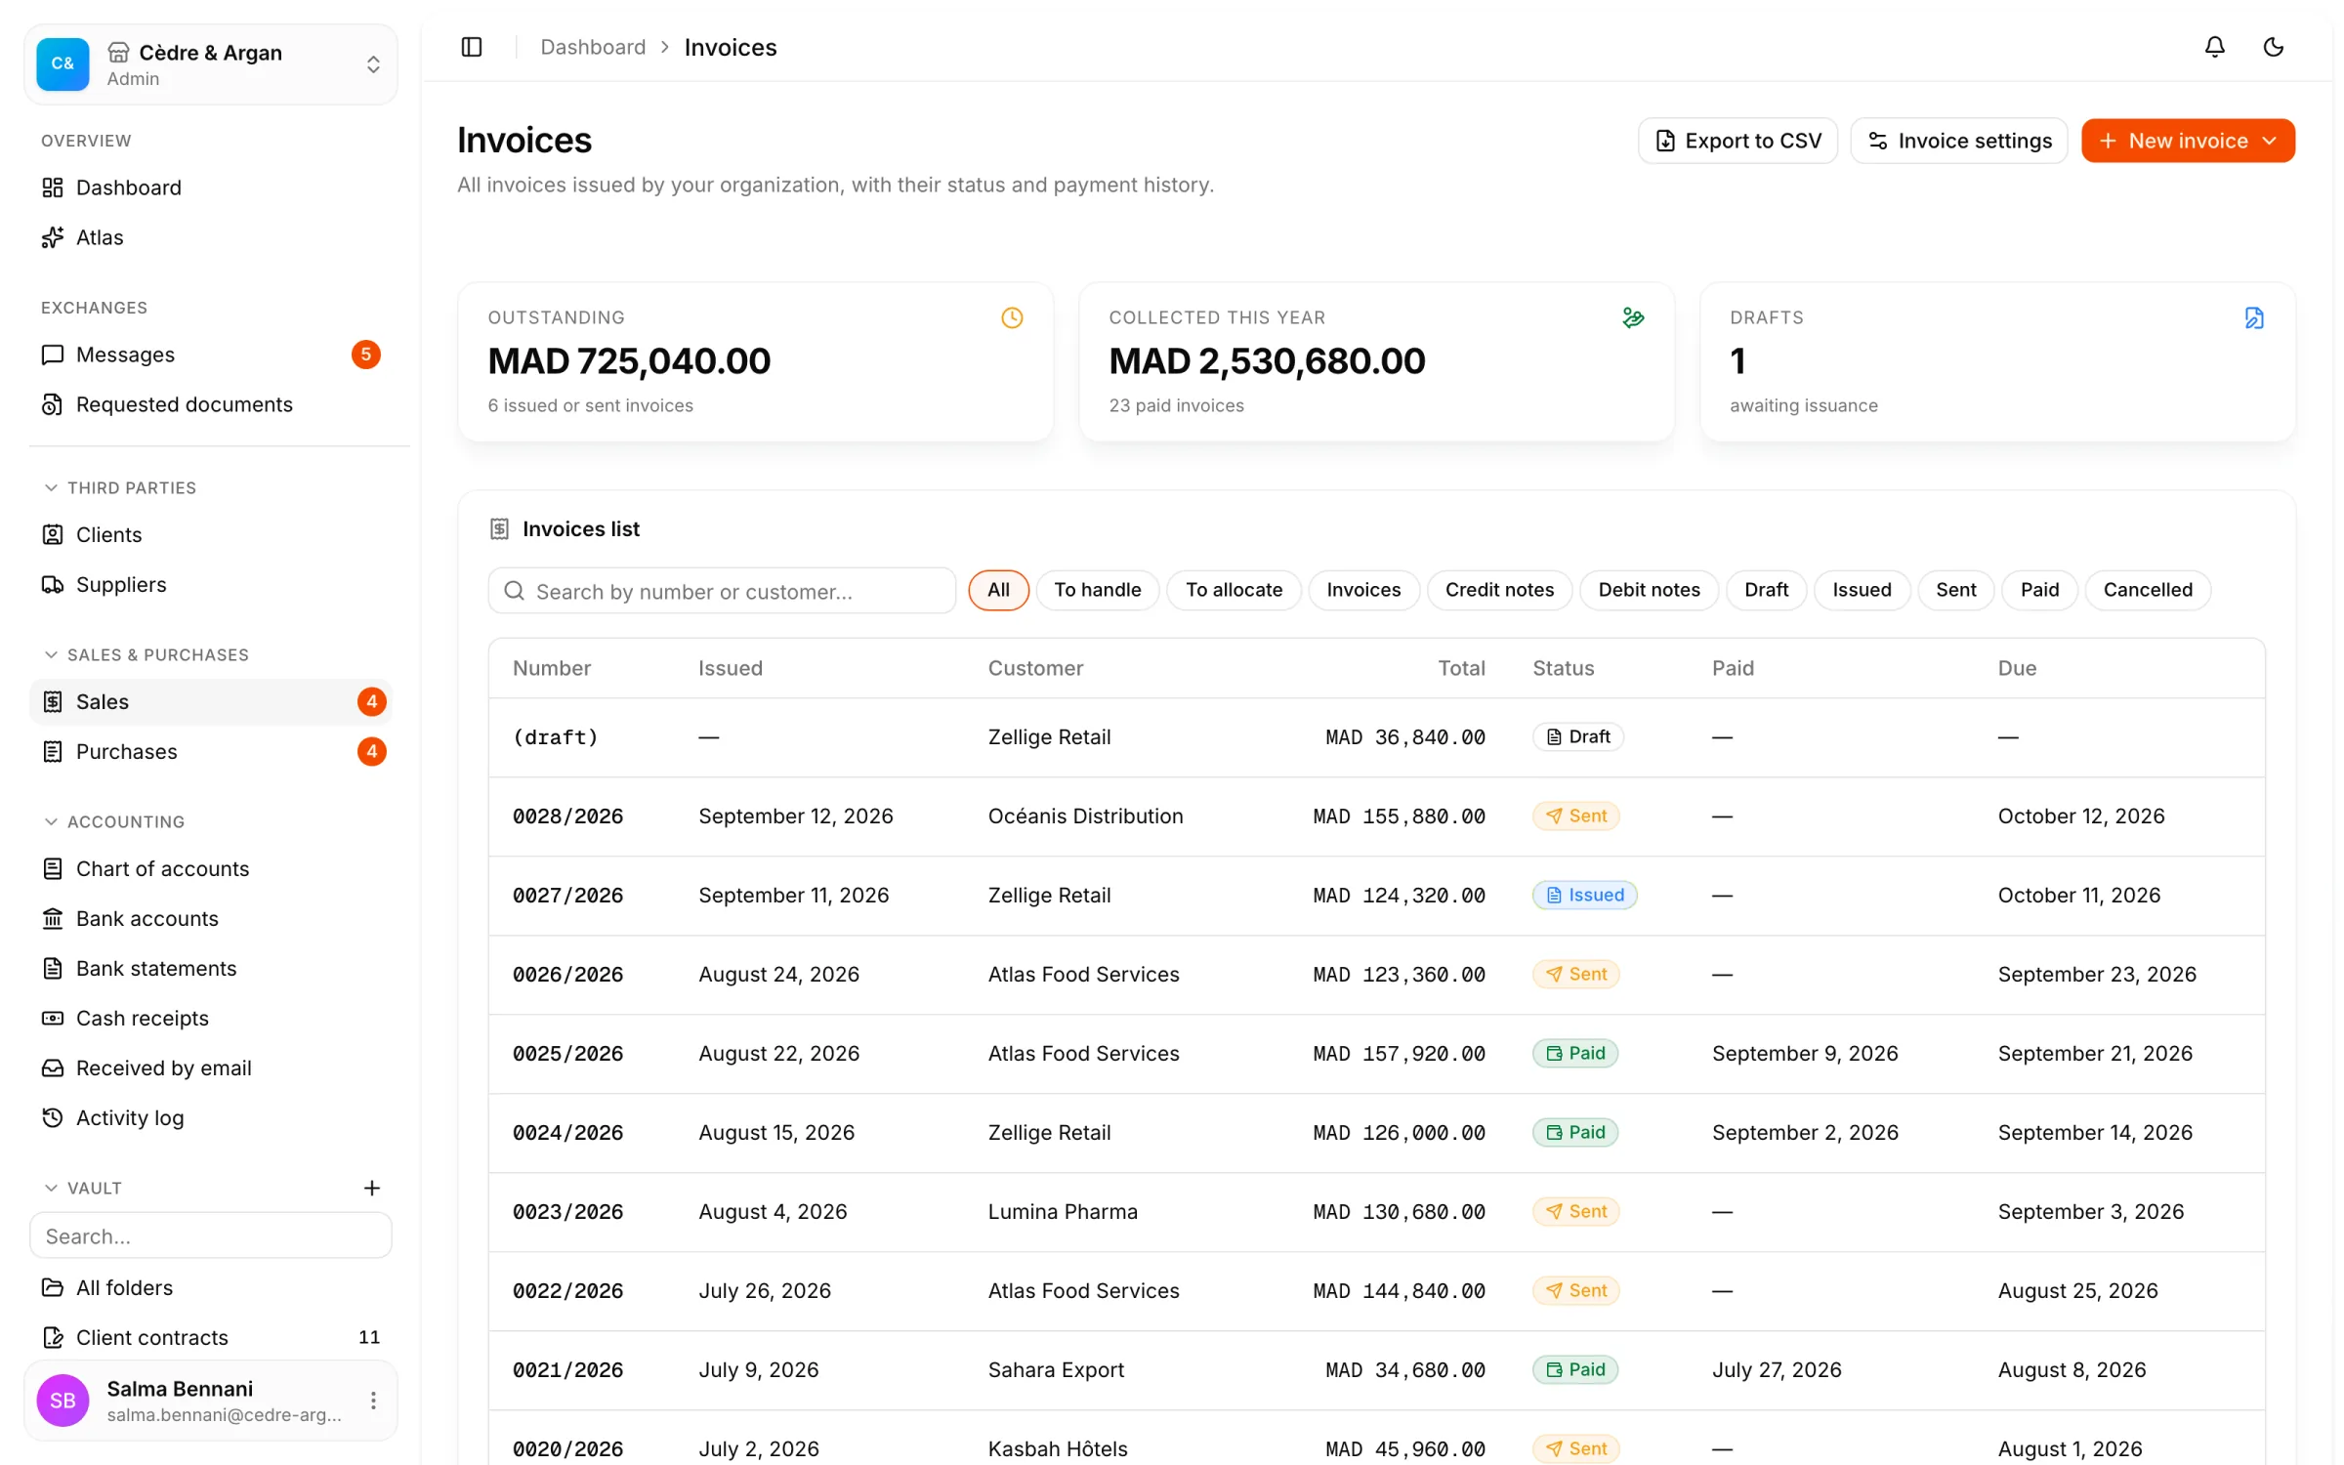Open the Suppliers page
The height and width of the screenshot is (1465, 2344).
[211, 584]
